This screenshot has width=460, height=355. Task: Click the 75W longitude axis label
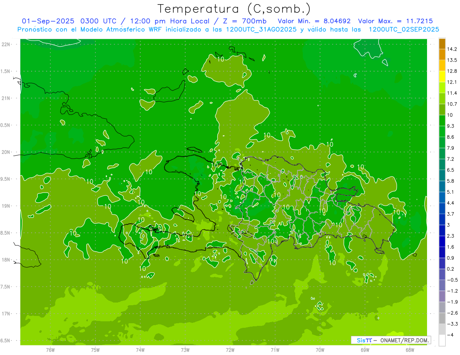point(95,350)
